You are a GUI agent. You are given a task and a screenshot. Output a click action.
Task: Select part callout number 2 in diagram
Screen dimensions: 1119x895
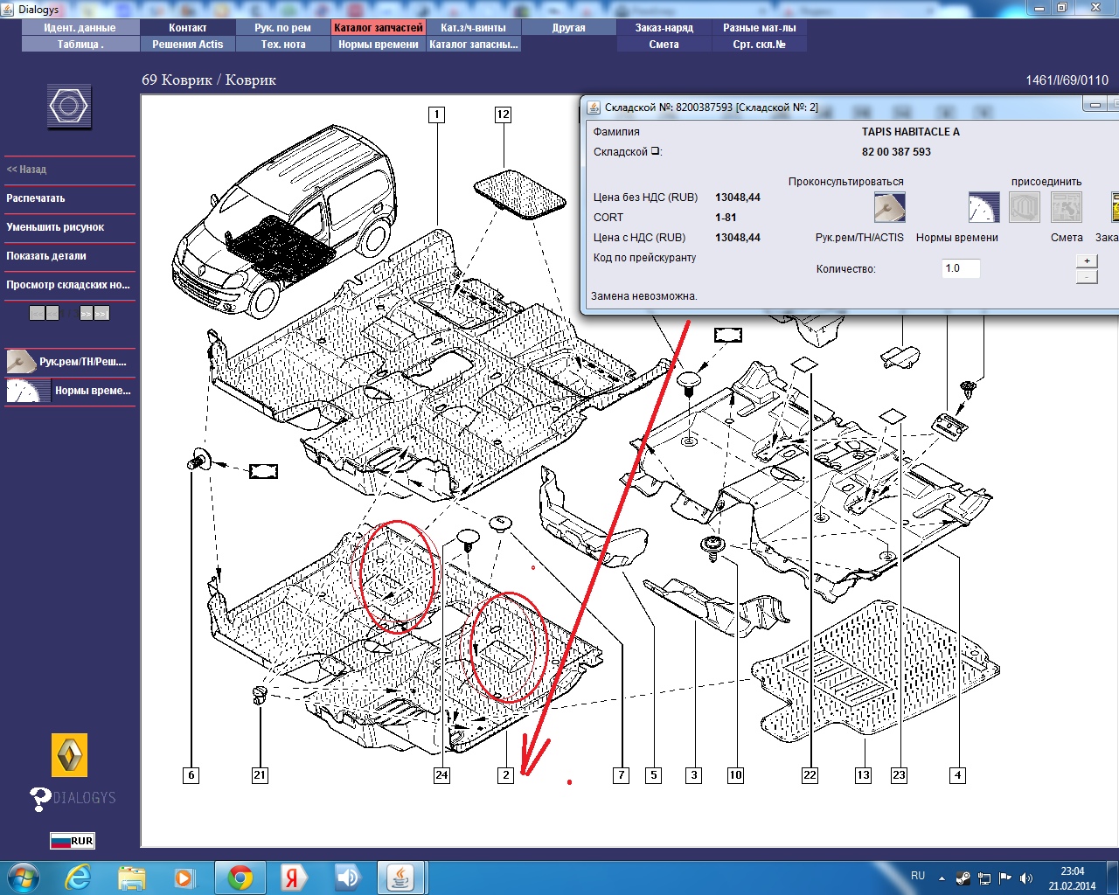(505, 775)
